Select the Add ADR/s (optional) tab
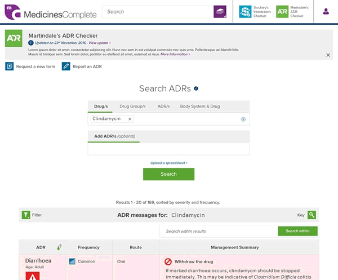Image resolution: width=338 pixels, height=280 pixels. (114, 136)
